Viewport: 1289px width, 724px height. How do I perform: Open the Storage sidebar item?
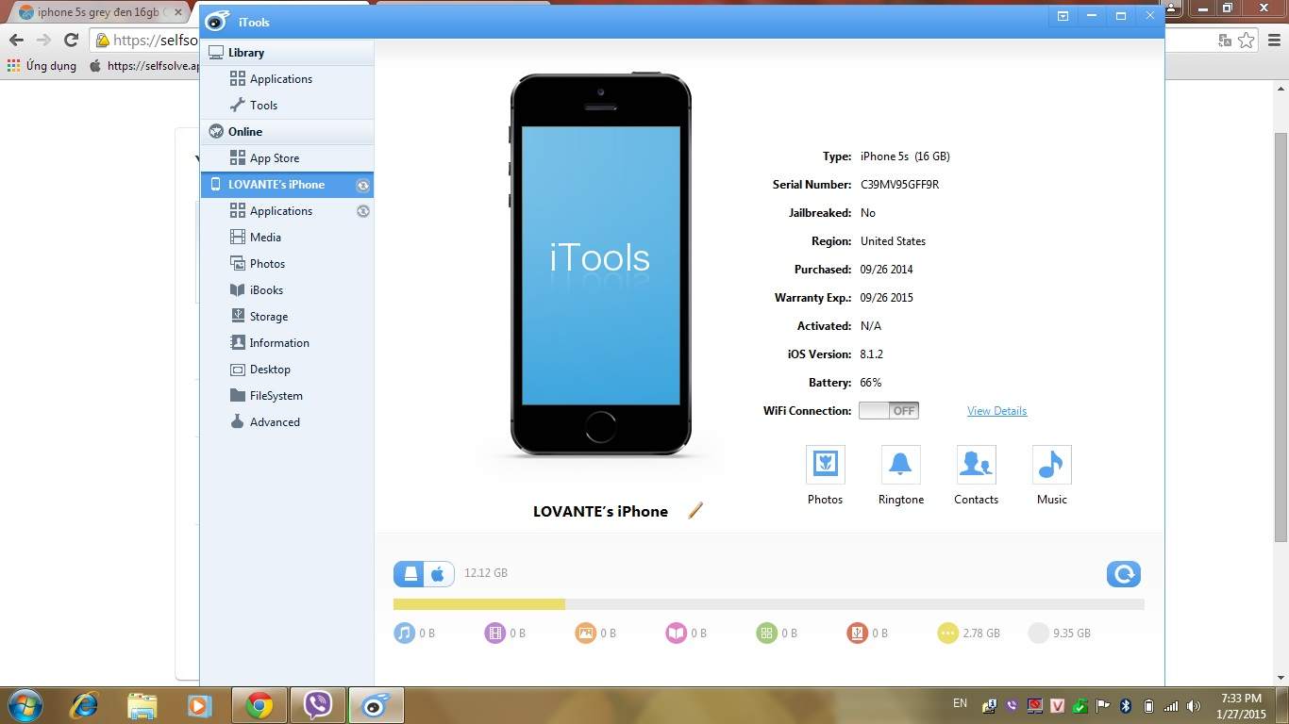(287, 317)
